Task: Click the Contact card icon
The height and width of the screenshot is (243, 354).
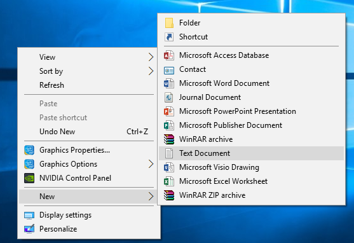Action: coord(169,70)
